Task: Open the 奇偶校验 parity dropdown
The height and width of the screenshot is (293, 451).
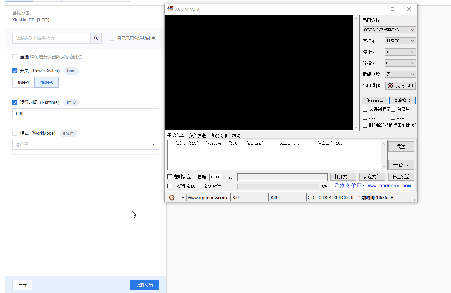Action: pyautogui.click(x=400, y=74)
